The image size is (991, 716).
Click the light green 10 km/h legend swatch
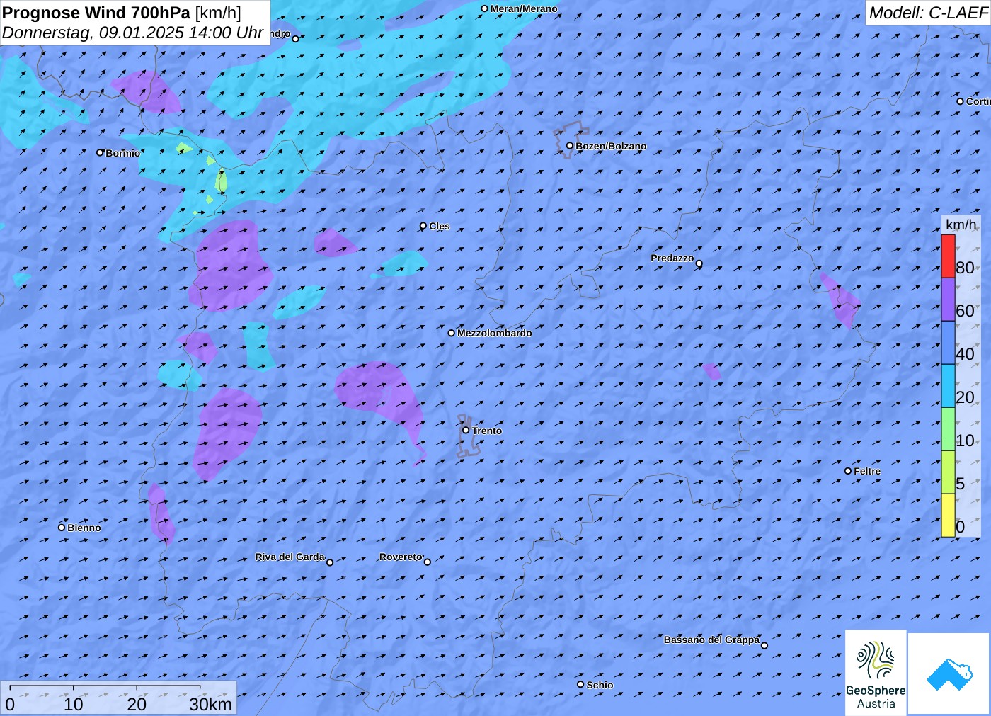click(x=948, y=429)
